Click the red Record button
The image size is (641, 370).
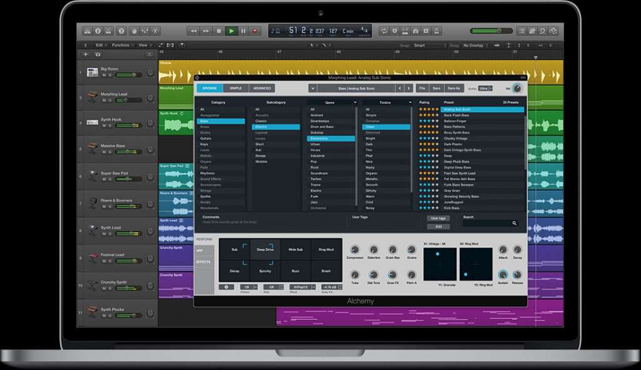click(255, 31)
